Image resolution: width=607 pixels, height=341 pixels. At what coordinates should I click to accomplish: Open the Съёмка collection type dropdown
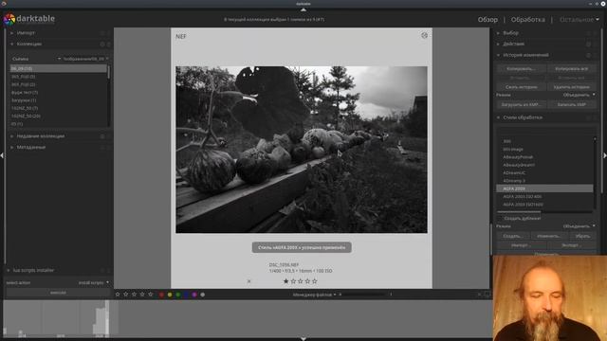[x=36, y=59]
